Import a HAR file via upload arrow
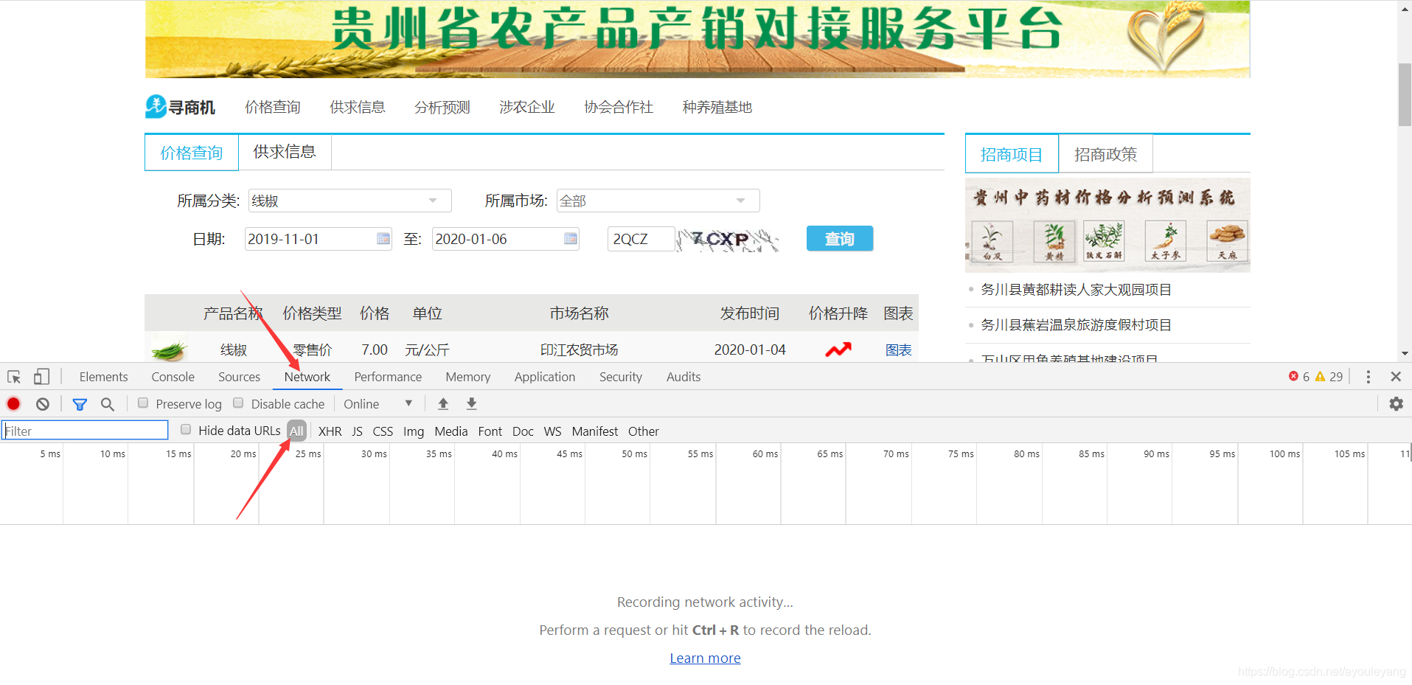This screenshot has width=1412, height=685. [x=443, y=404]
